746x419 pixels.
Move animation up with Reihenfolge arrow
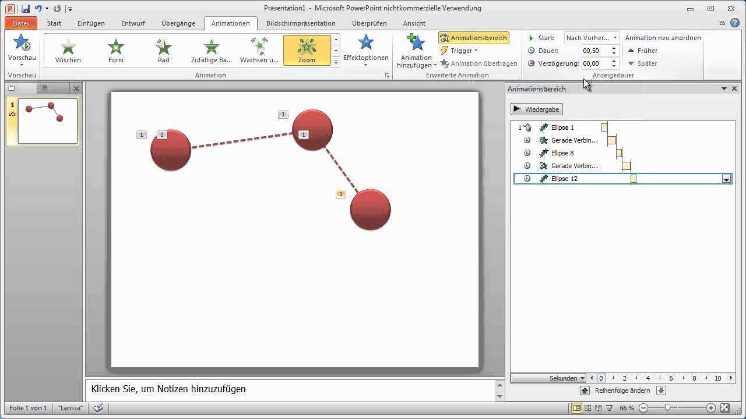click(585, 390)
